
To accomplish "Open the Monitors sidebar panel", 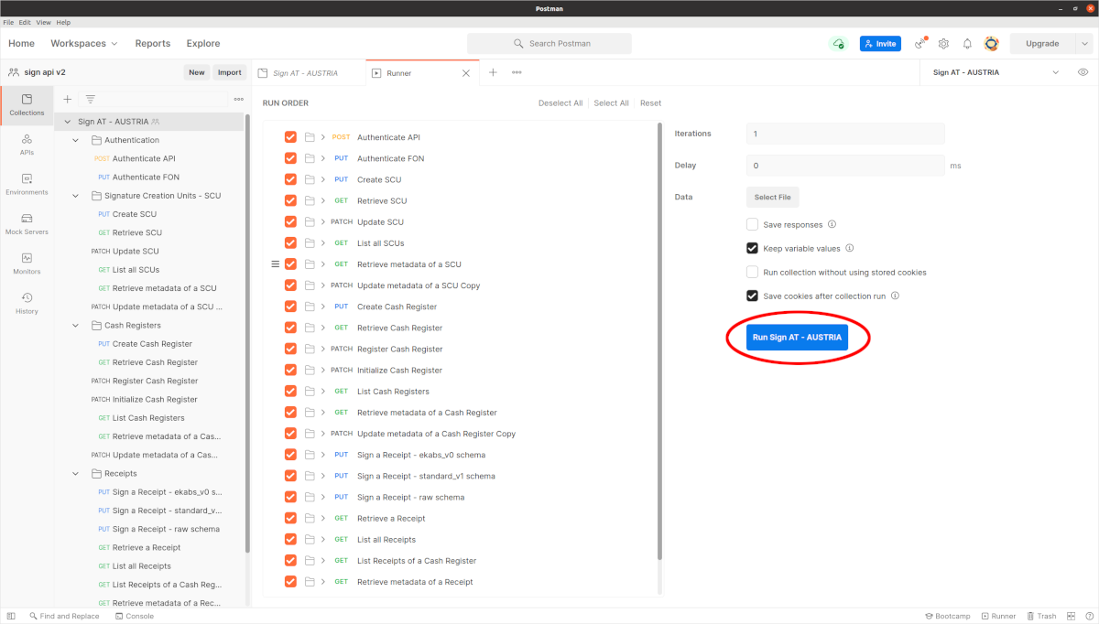I will [27, 264].
